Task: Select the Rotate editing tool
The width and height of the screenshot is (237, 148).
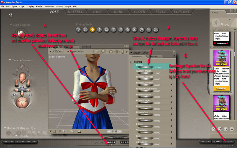Action: click(x=78, y=30)
